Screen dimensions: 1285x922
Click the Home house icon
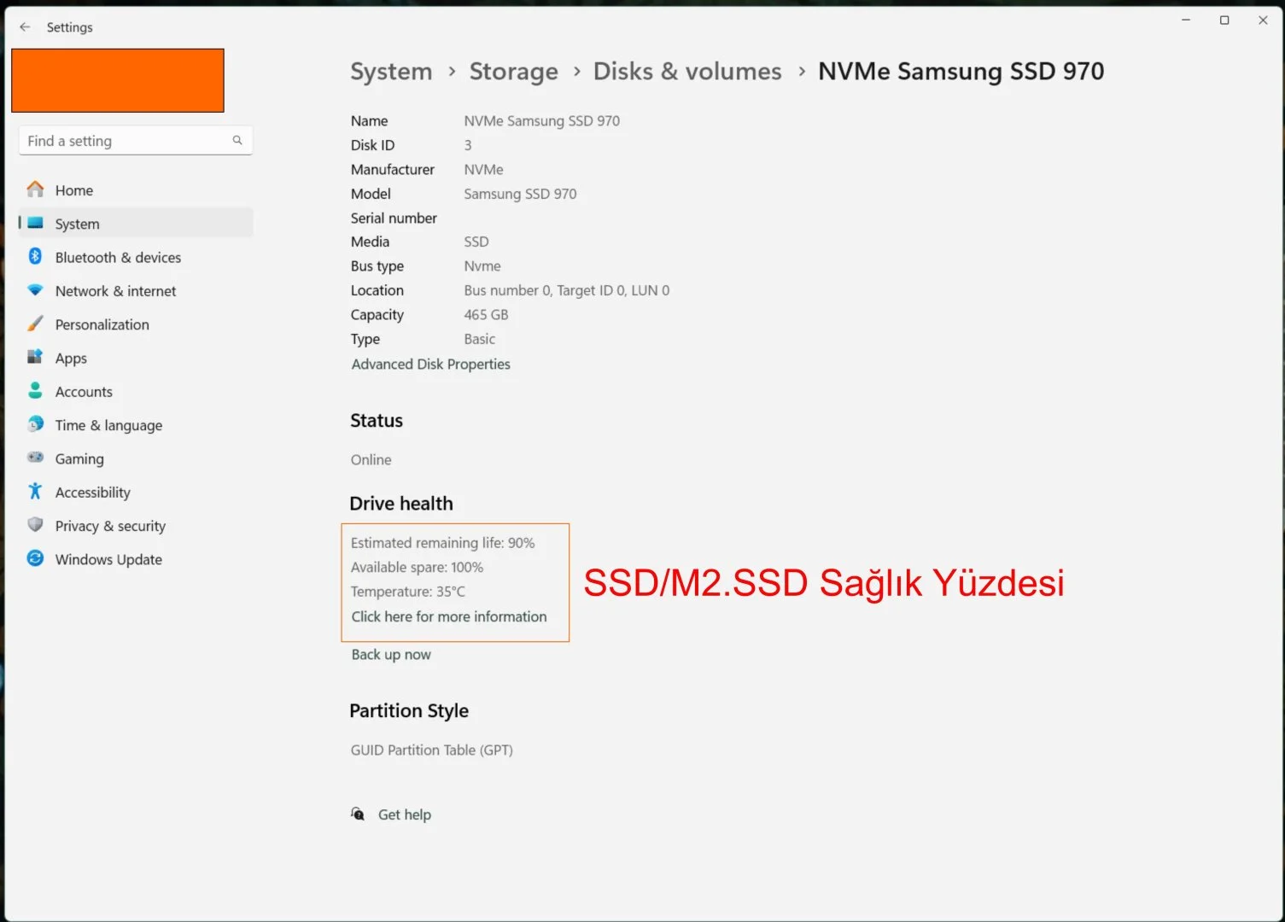(35, 190)
